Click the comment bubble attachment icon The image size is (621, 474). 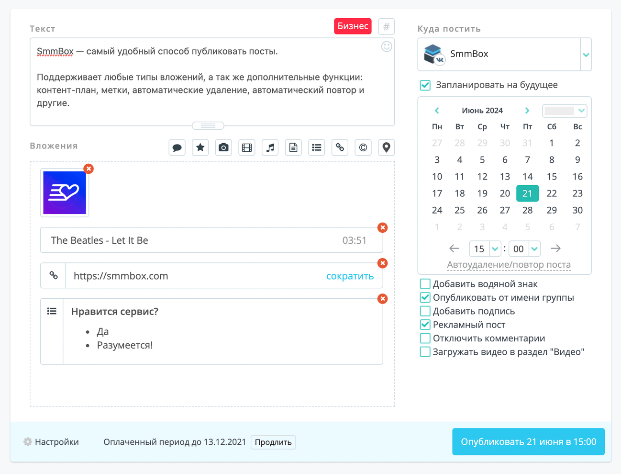pos(177,147)
